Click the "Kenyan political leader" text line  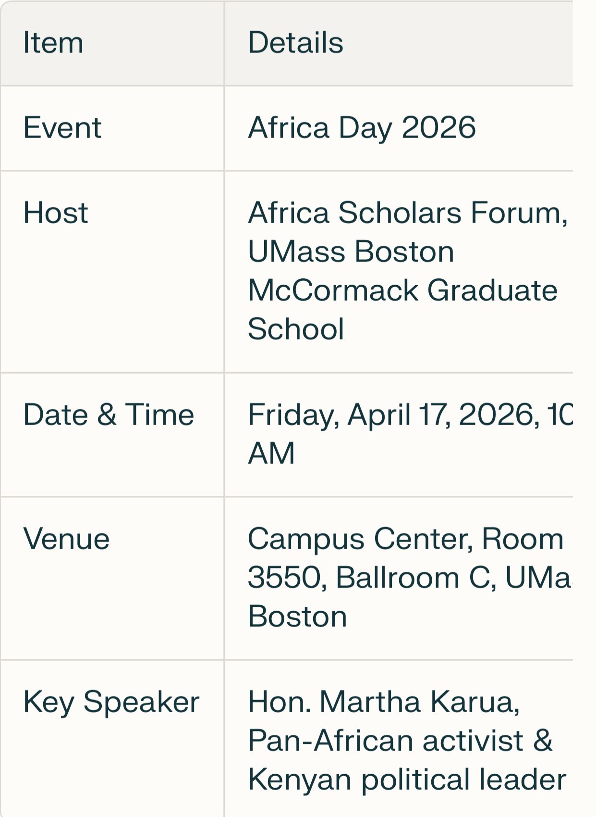(407, 779)
